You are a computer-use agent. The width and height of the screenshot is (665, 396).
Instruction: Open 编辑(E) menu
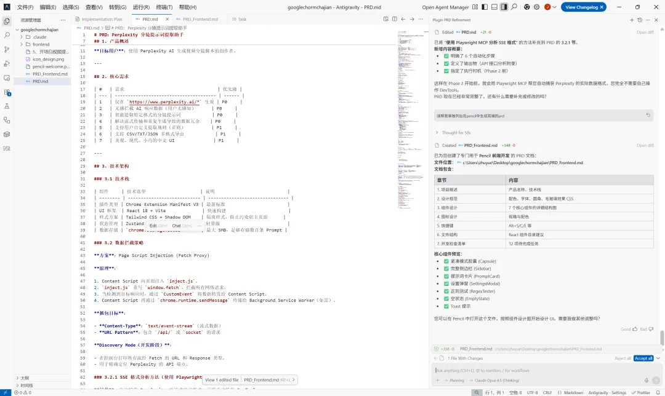coord(48,7)
